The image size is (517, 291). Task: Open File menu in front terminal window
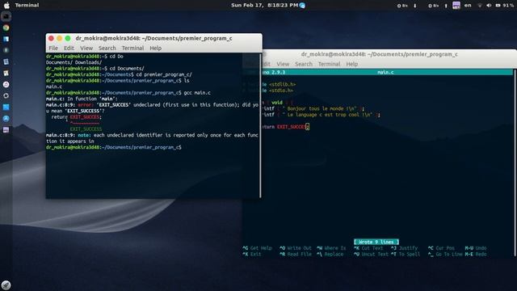pos(53,48)
